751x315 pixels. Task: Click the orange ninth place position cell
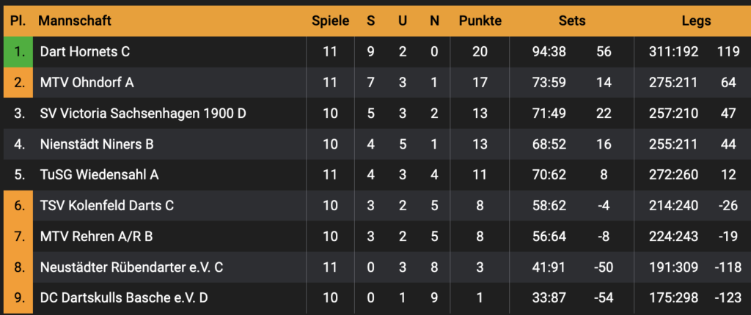click(x=19, y=298)
